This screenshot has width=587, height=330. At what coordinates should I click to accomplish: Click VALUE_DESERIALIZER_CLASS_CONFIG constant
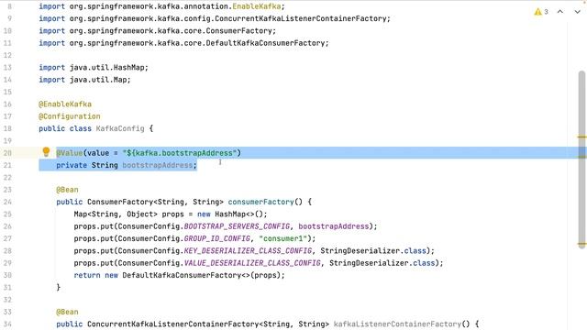[252, 263]
